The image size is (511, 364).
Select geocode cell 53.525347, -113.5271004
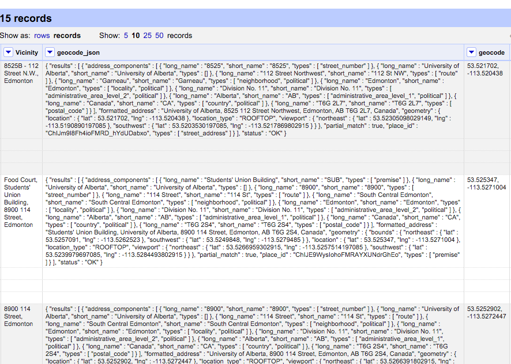486,184
